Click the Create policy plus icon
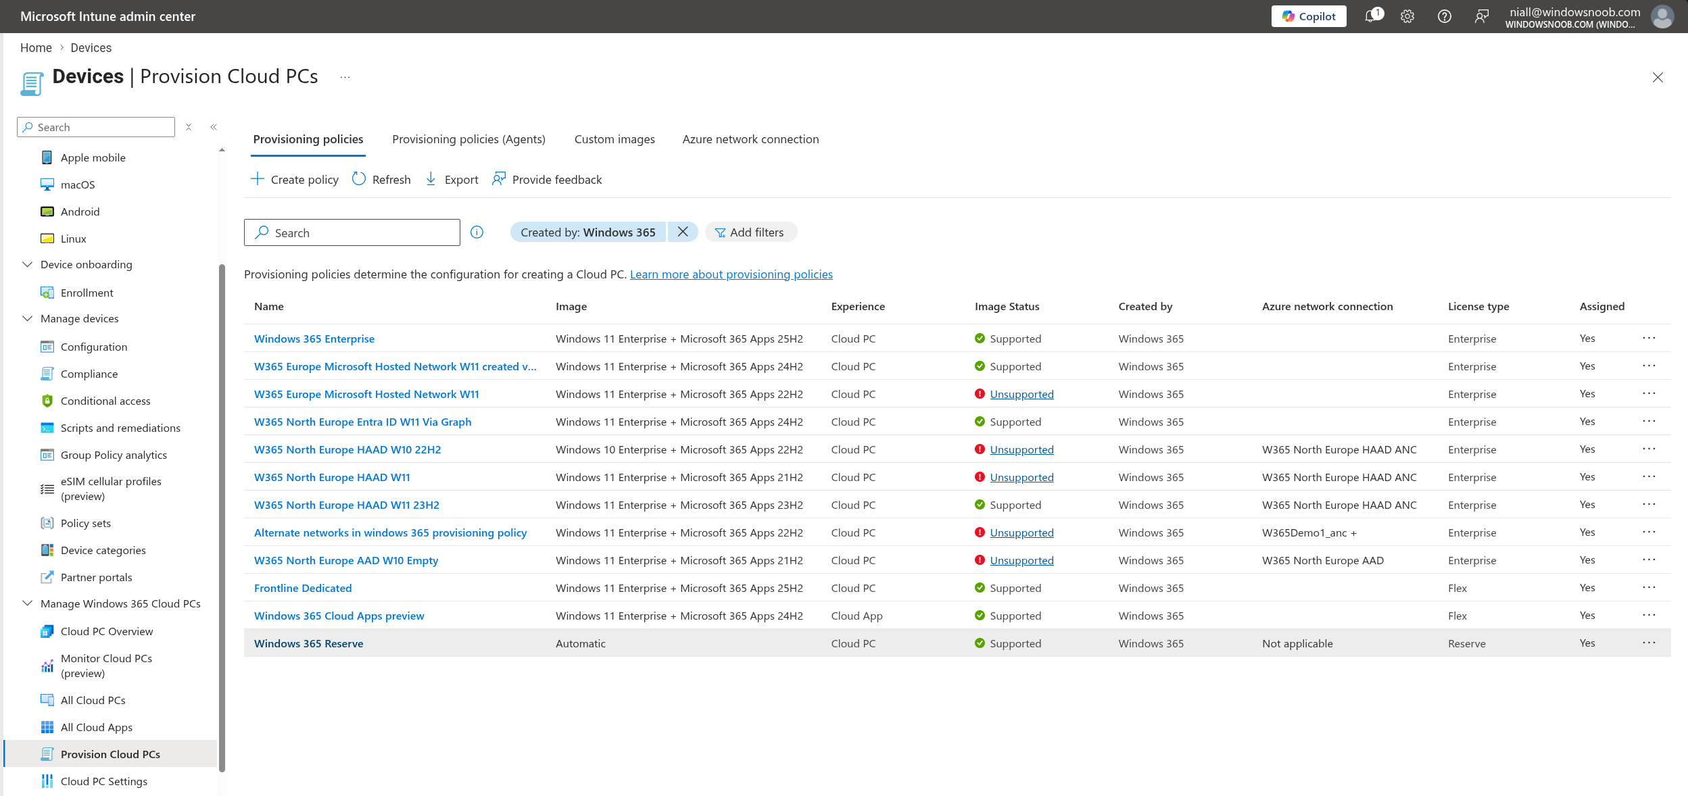 tap(258, 179)
